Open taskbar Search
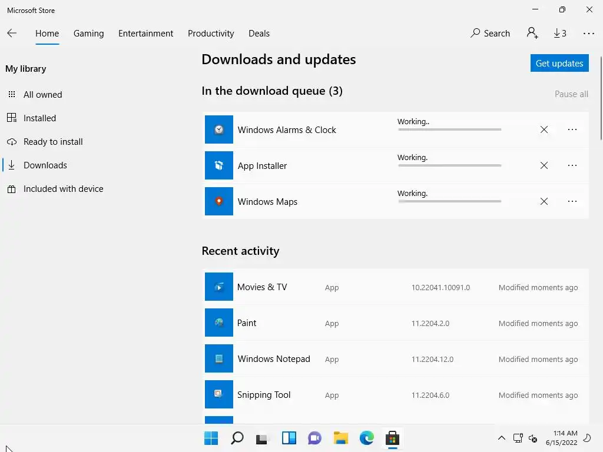 pyautogui.click(x=237, y=438)
